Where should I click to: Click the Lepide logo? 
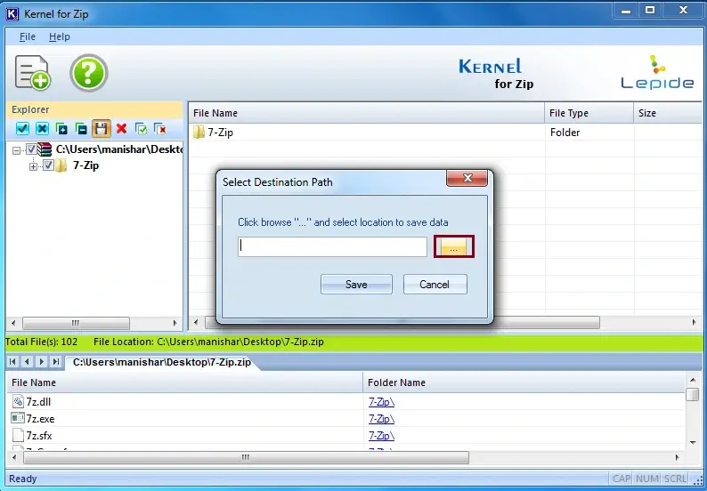tap(657, 72)
